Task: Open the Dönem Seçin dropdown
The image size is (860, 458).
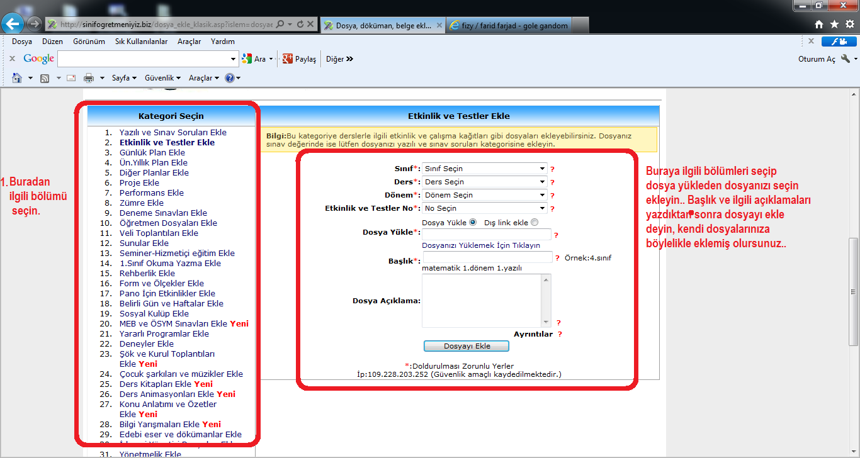Action: [x=485, y=195]
